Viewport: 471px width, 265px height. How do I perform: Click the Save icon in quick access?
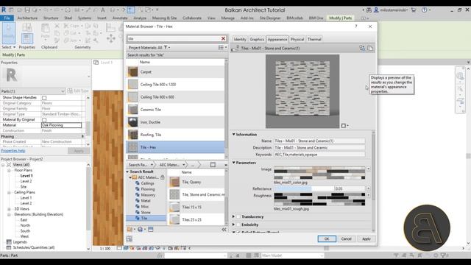[27, 10]
